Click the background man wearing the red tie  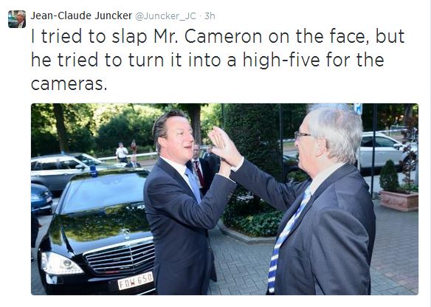199,168
